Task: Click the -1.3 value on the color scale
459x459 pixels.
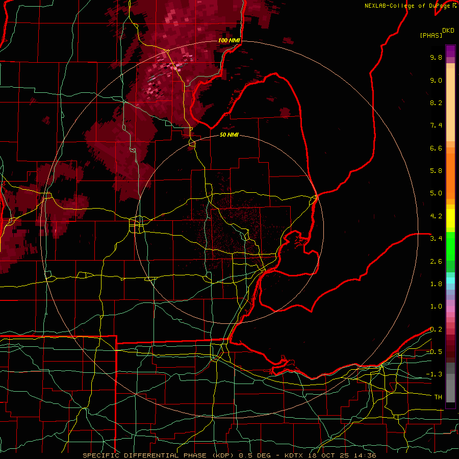Action: point(434,374)
